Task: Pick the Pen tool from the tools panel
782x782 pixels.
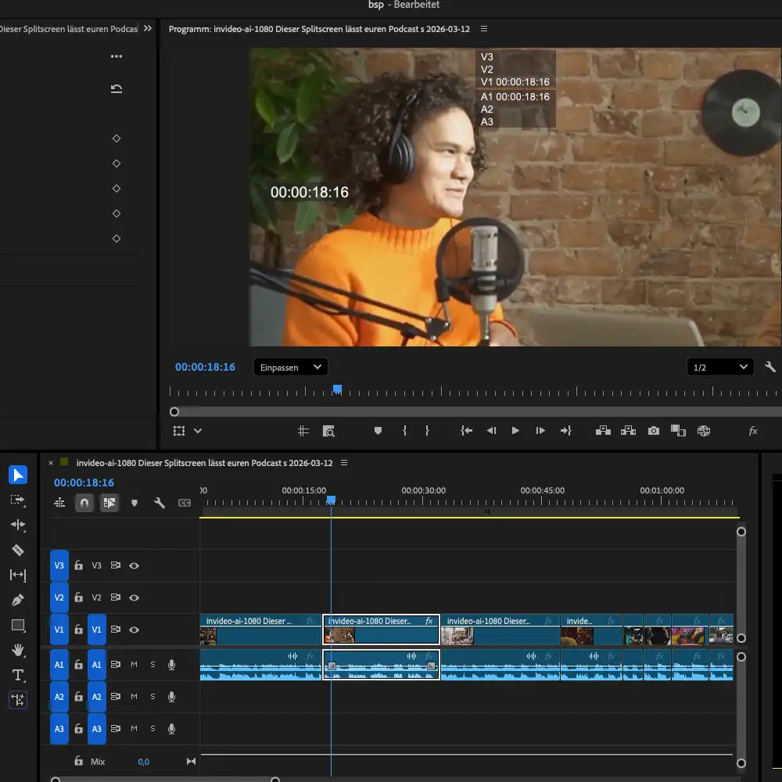Action: (18, 600)
